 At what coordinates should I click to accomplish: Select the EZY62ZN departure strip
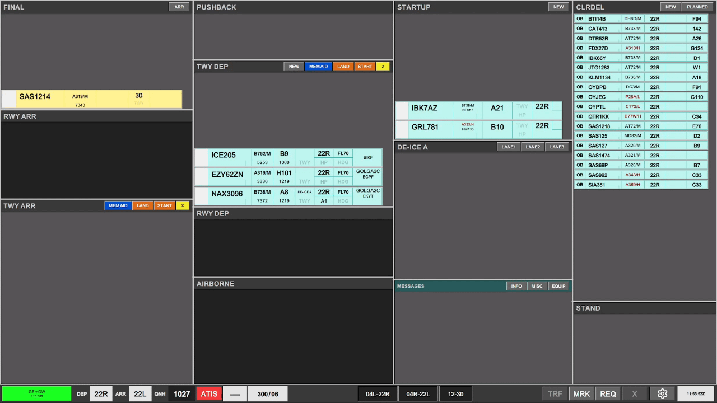tap(288, 177)
